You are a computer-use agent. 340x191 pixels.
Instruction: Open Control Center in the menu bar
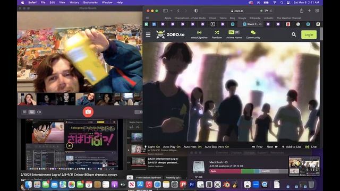coord(288,3)
